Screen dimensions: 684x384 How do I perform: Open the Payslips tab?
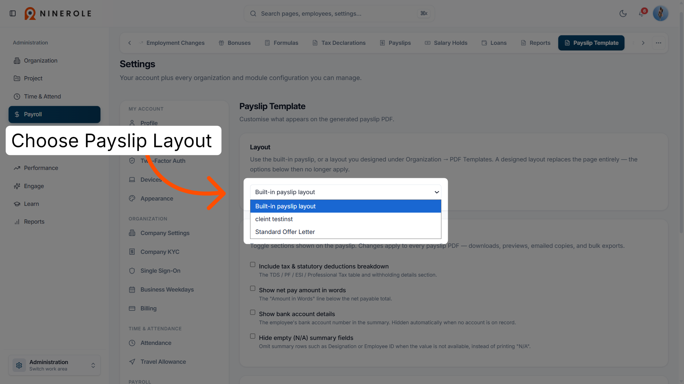pos(395,43)
